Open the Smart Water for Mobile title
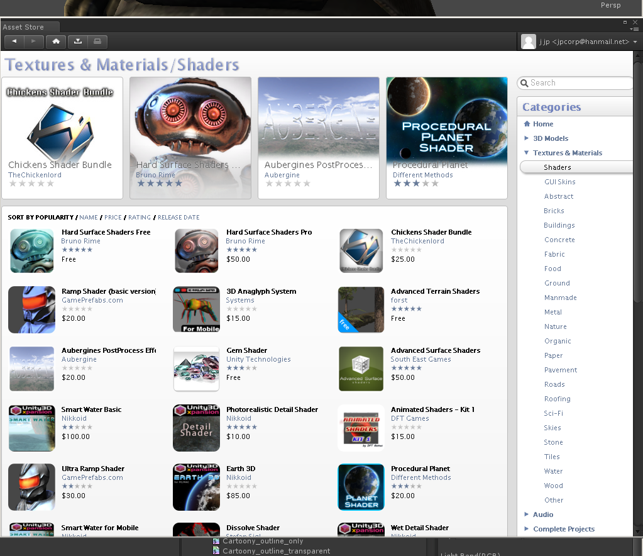The width and height of the screenshot is (643, 556). (100, 528)
